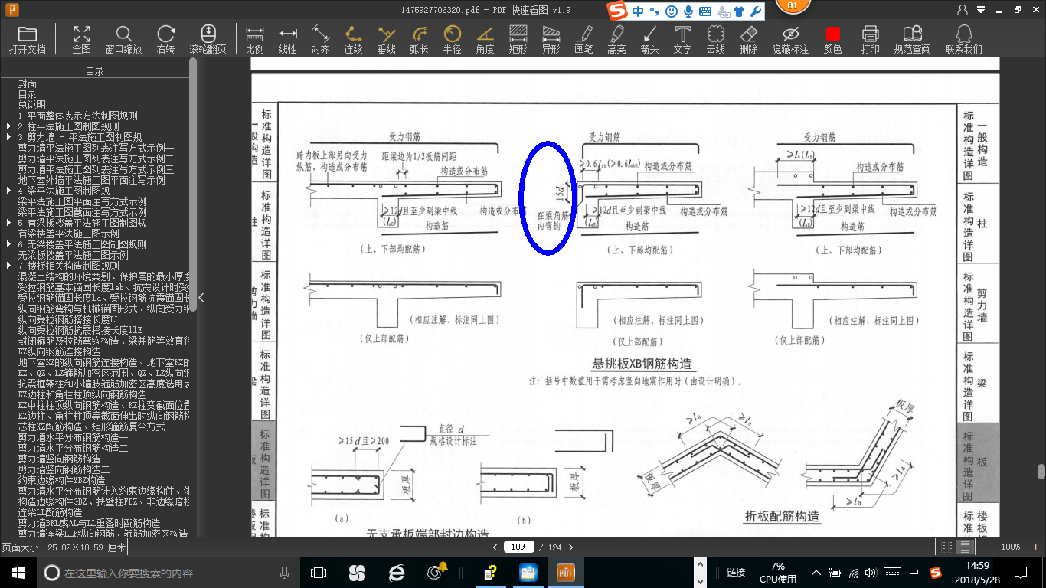Click the page number field showing 109
1046x588 pixels.
coord(518,547)
